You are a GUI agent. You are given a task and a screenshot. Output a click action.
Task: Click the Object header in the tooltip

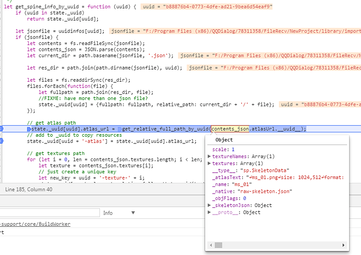(224, 140)
